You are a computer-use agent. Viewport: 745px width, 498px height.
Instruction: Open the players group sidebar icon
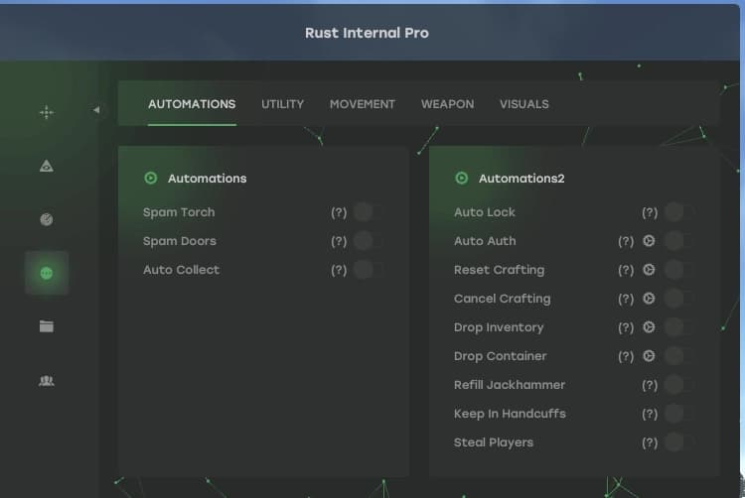[x=47, y=380]
